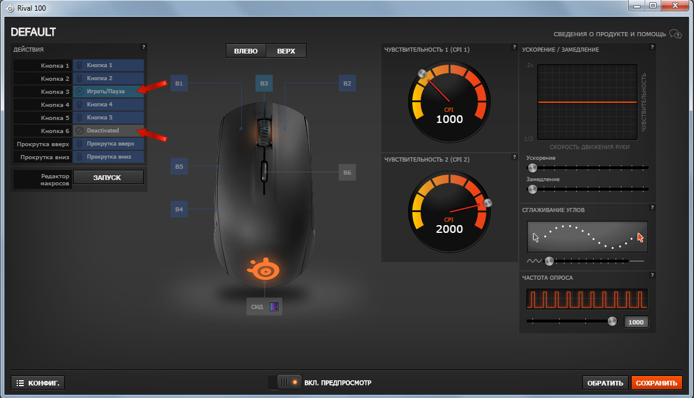The height and width of the screenshot is (398, 694).
Task: Open help for Ускорение / Замедление panel
Action: 652,47
